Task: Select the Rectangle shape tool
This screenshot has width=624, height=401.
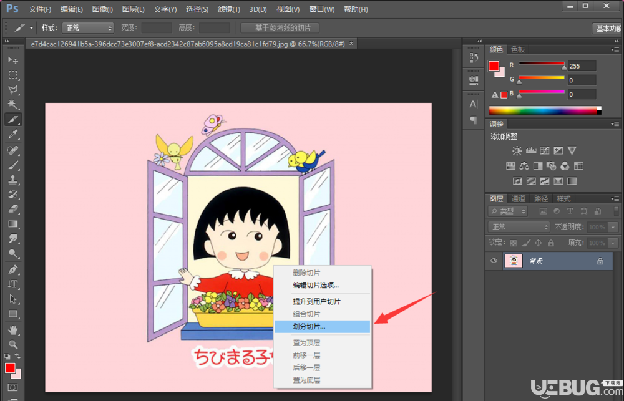Action: click(x=12, y=314)
